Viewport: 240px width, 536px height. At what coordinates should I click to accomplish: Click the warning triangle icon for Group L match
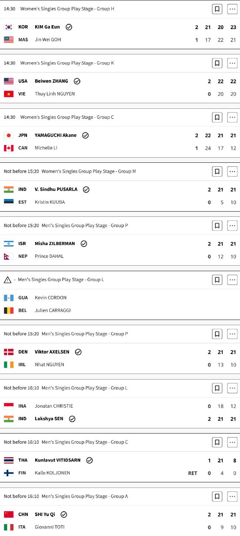pyautogui.click(x=7, y=280)
